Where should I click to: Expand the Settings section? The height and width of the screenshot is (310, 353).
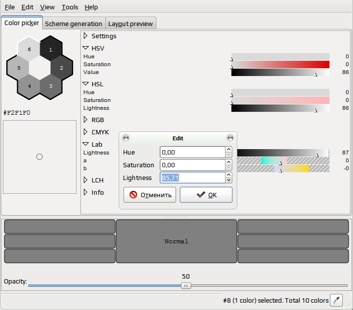85,36
